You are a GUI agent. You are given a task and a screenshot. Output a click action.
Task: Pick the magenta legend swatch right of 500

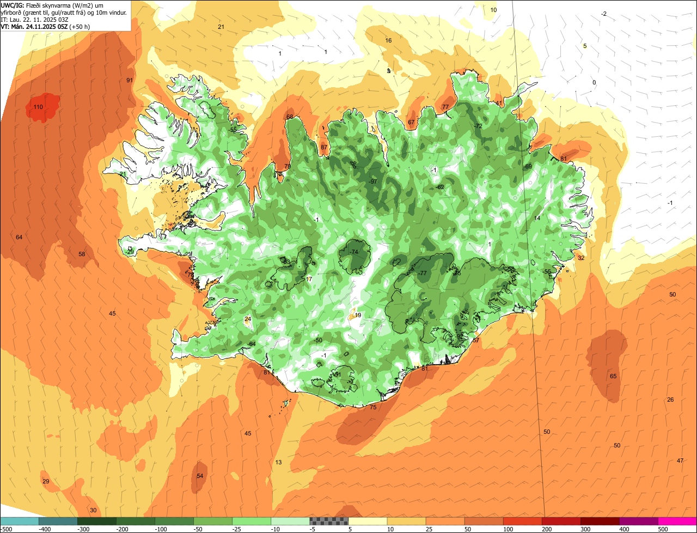677,521
